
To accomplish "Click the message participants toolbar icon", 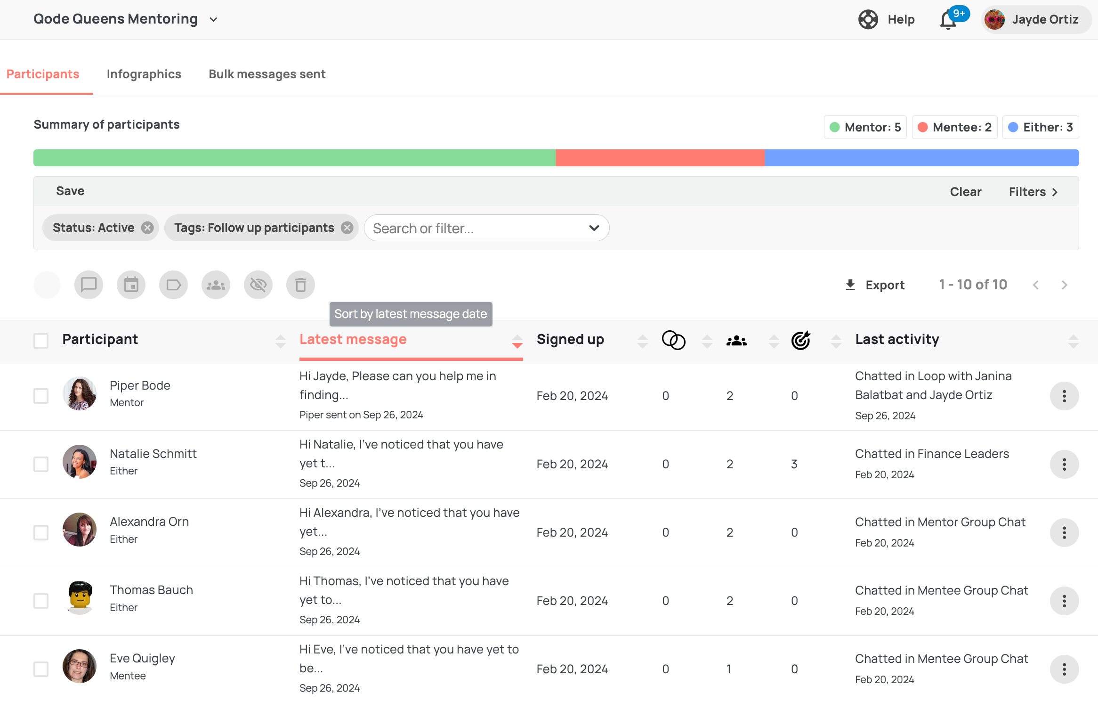I will (89, 285).
